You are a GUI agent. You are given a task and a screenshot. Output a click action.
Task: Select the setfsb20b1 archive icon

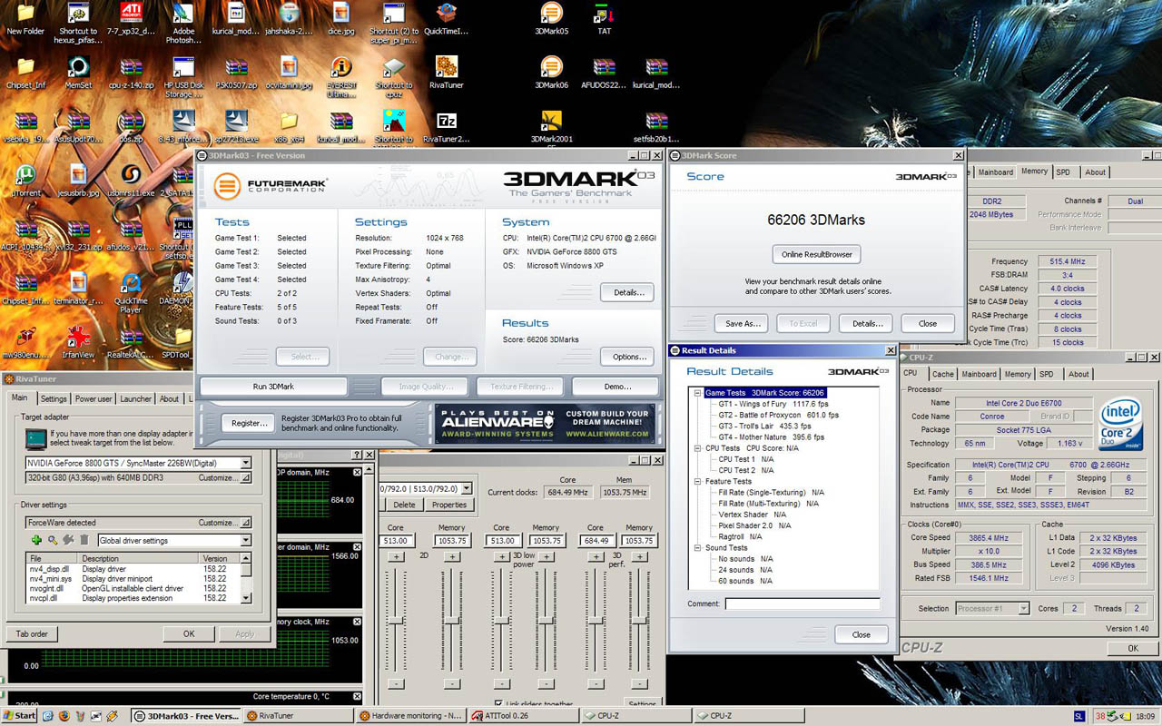(x=656, y=127)
